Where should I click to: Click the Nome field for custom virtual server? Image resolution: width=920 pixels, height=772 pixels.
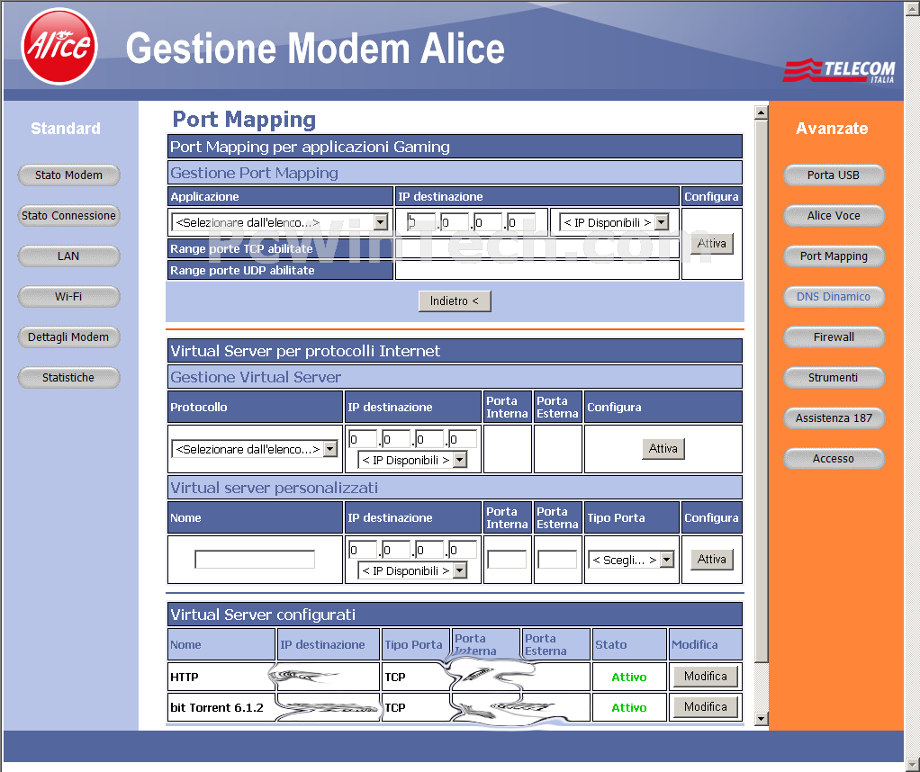(255, 559)
